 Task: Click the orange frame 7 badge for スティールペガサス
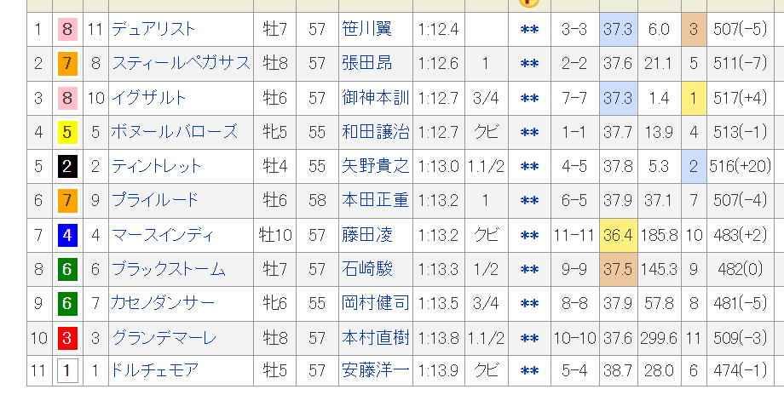coord(67,63)
